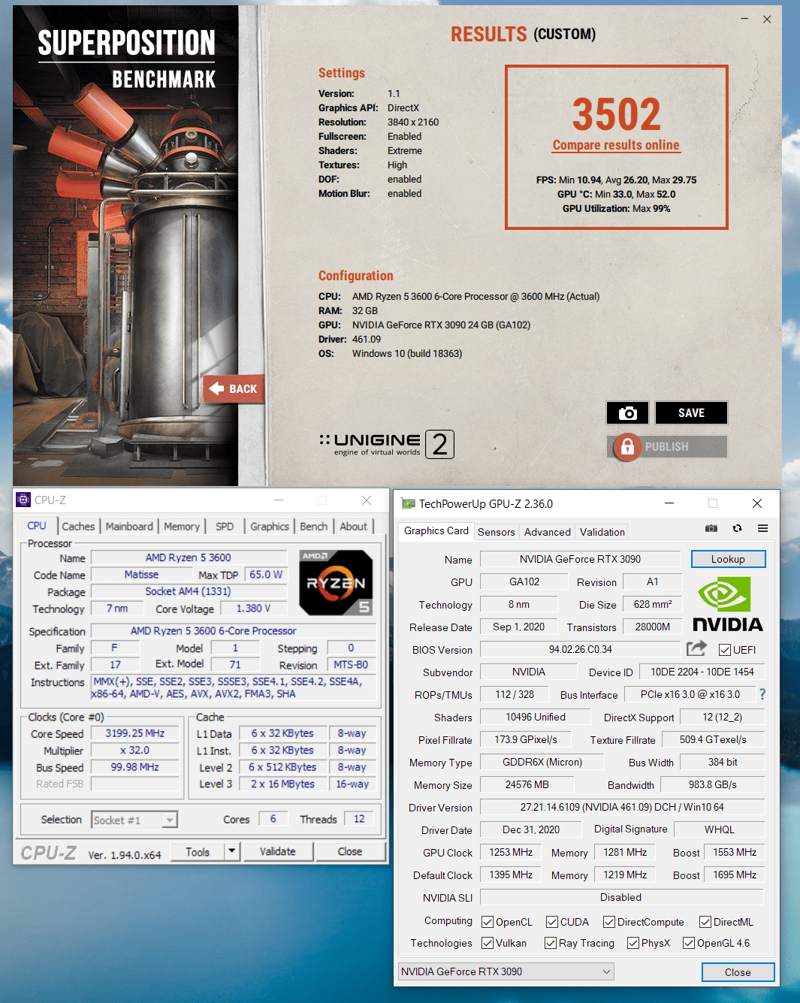The image size is (800, 1003).
Task: Click the Validate button in CPU-Z
Action: pos(278,851)
